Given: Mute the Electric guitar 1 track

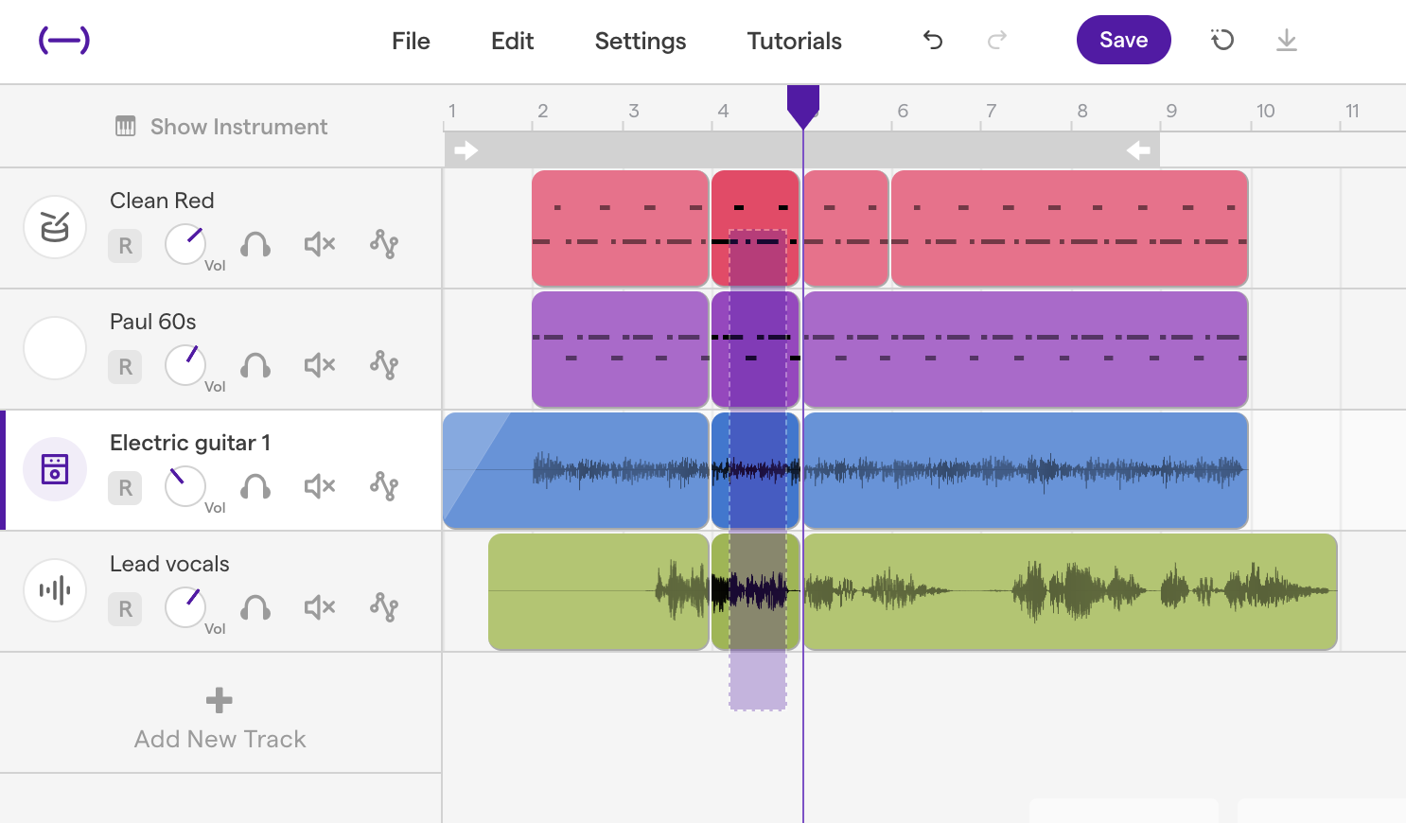Looking at the screenshot, I should click(x=320, y=486).
